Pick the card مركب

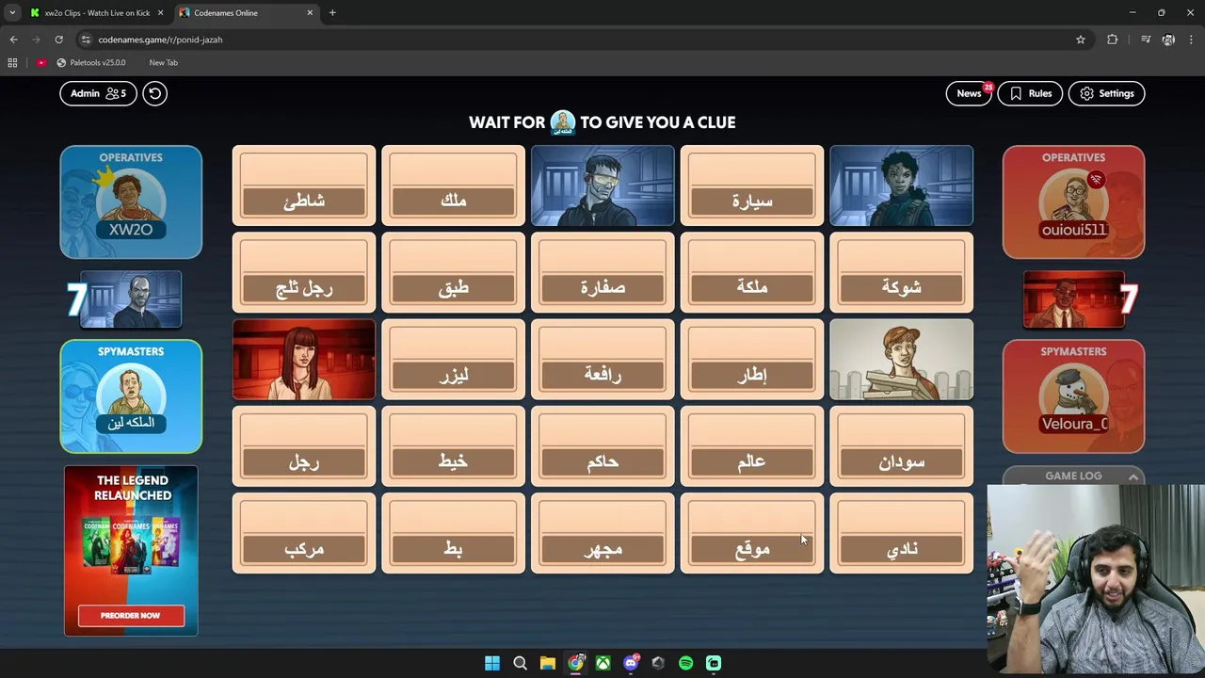(x=304, y=533)
